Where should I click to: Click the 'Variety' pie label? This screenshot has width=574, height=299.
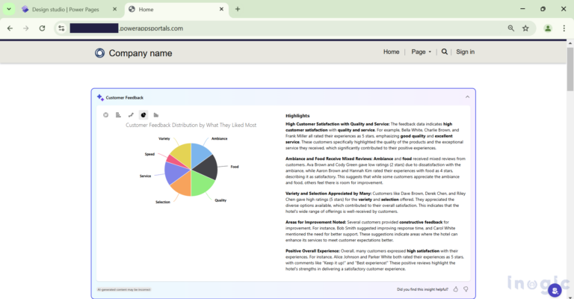164,139
